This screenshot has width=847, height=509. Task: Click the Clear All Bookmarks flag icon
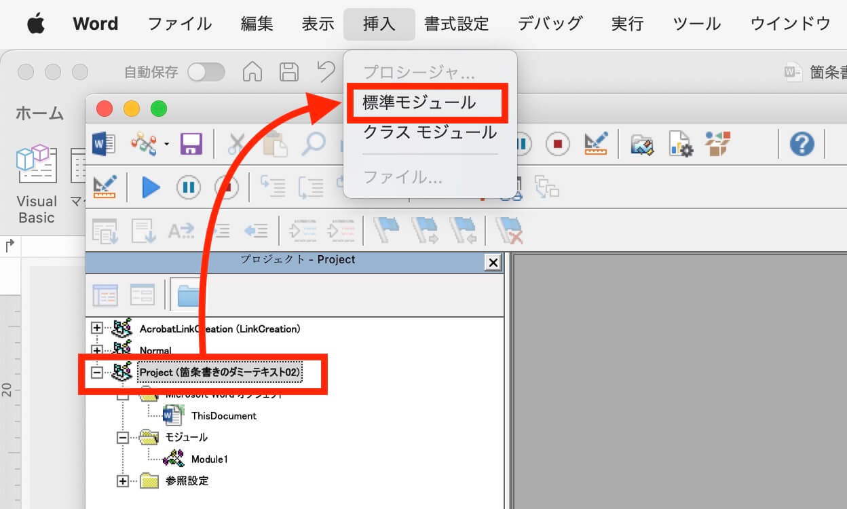coord(508,231)
